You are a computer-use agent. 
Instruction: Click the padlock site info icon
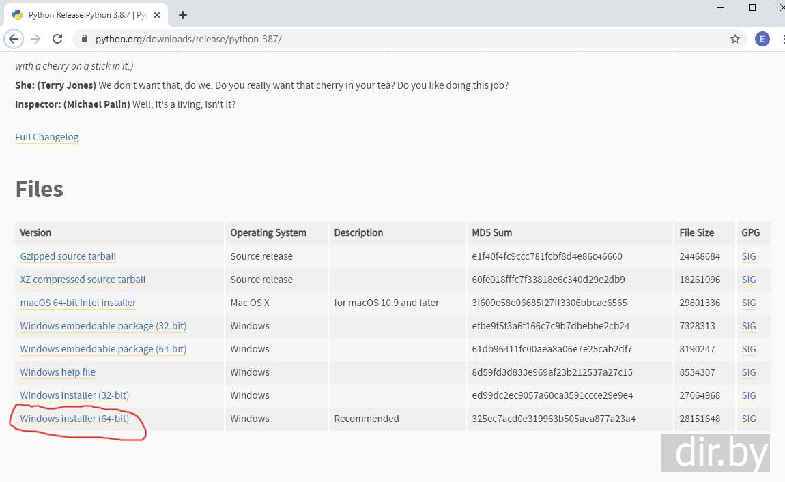point(85,39)
